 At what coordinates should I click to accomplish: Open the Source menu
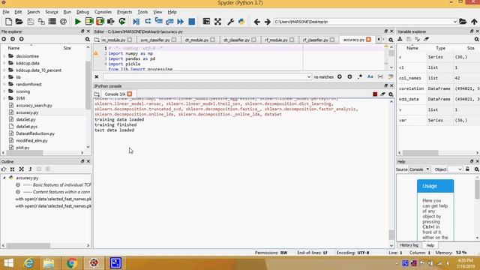pos(52,12)
